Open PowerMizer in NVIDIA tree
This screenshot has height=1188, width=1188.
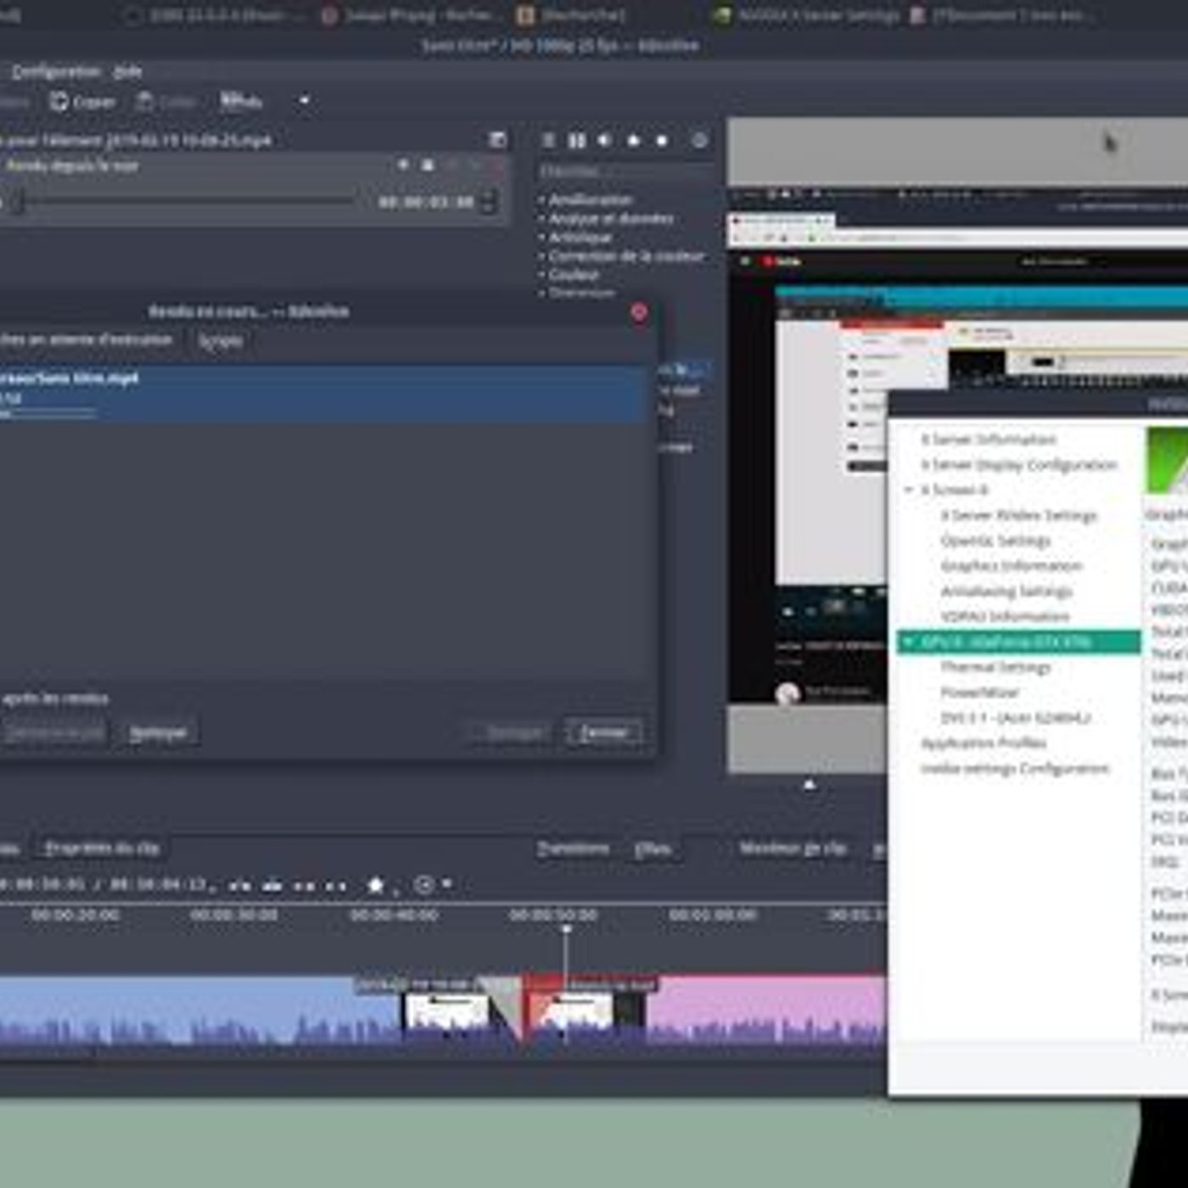(x=979, y=693)
